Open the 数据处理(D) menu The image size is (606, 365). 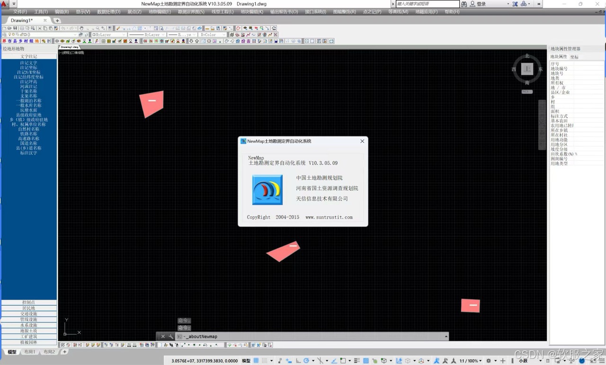[x=108, y=12]
